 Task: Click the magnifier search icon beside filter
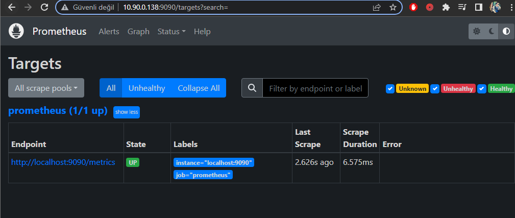coord(252,88)
